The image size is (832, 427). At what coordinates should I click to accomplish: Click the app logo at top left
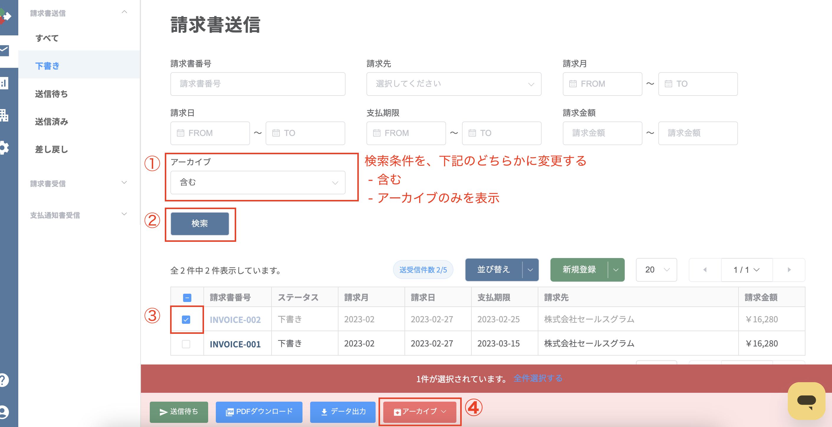click(6, 16)
